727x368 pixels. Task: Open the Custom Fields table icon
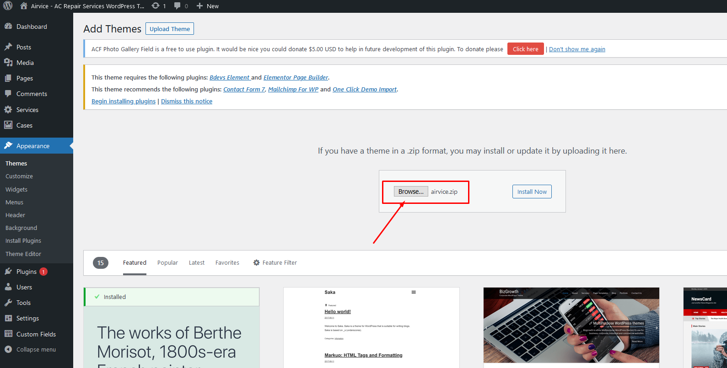[x=8, y=334]
